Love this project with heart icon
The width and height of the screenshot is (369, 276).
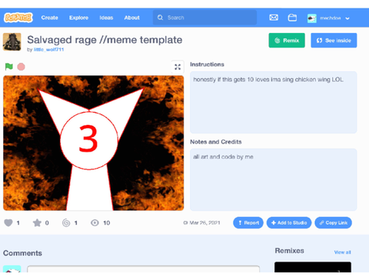click(8, 223)
